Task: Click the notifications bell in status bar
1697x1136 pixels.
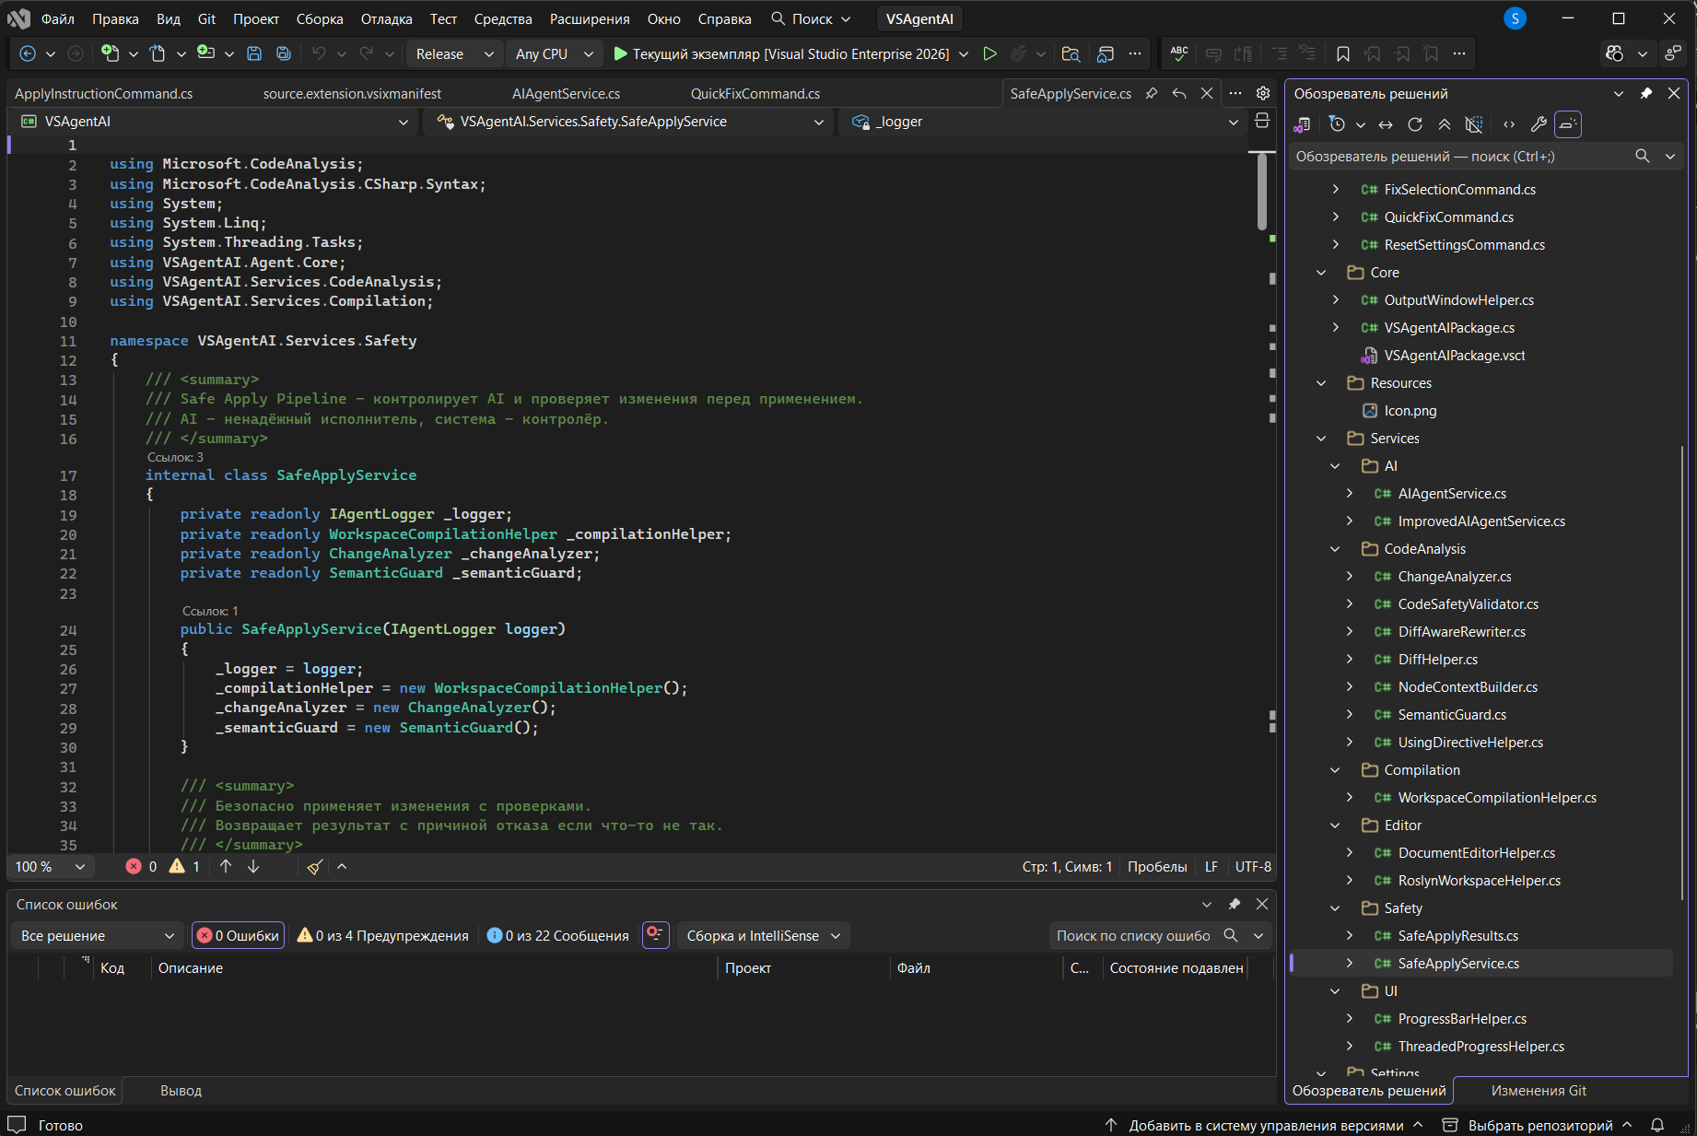Action: click(1657, 1125)
